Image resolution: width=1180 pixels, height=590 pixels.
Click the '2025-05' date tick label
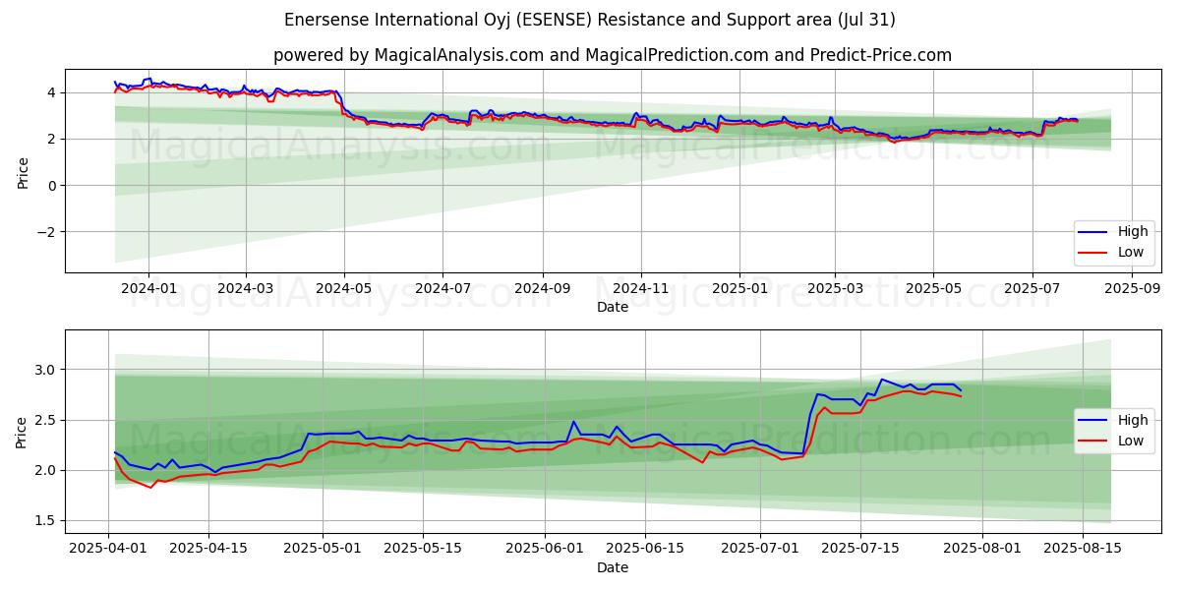tap(933, 289)
